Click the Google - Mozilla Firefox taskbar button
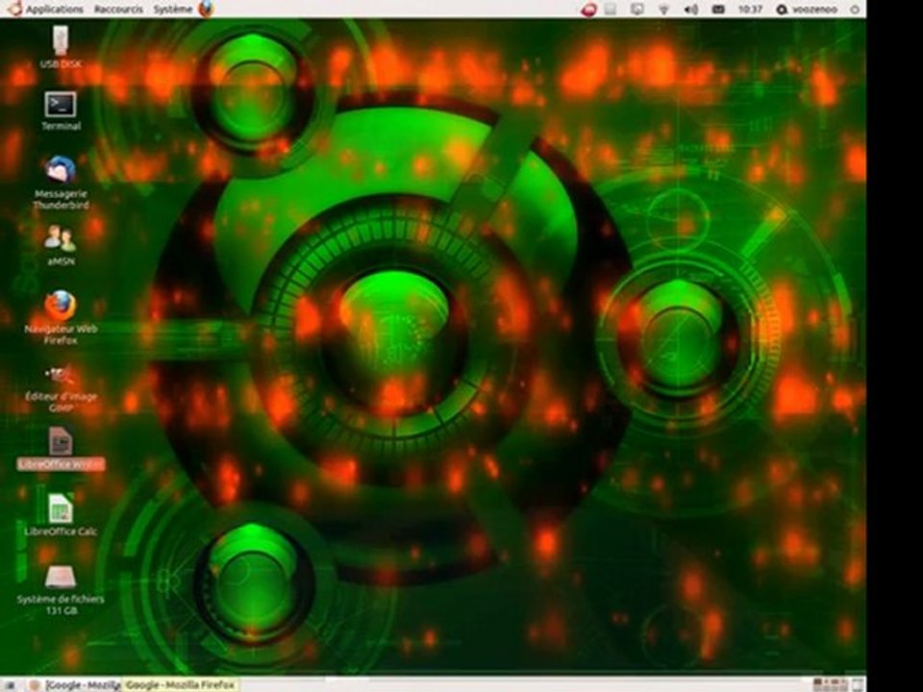Viewport: 923px width, 692px height. coord(74,685)
